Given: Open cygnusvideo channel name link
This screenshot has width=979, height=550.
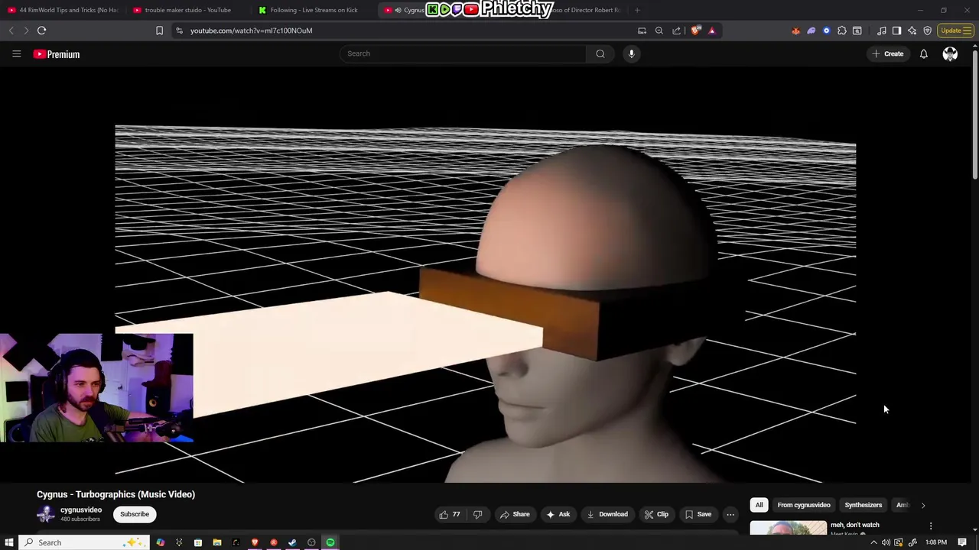Looking at the screenshot, I should [x=81, y=510].
